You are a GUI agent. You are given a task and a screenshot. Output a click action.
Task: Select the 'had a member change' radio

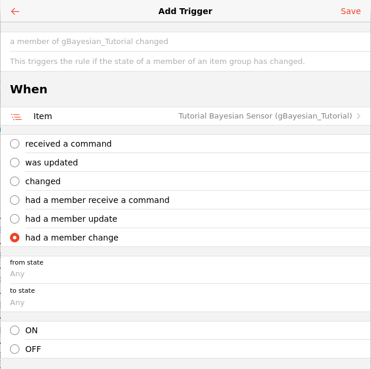15,238
